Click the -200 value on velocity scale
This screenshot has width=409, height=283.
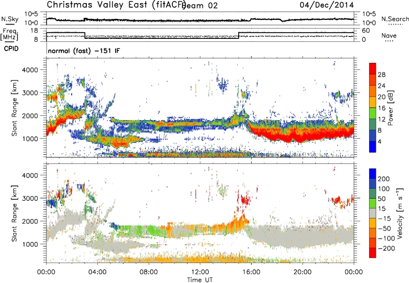coord(387,248)
